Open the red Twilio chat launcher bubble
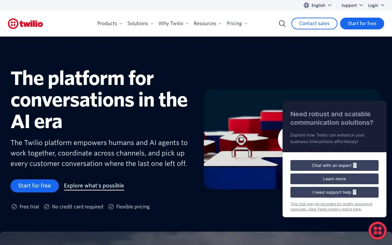Viewport: 392px width, 245px height. (378, 231)
